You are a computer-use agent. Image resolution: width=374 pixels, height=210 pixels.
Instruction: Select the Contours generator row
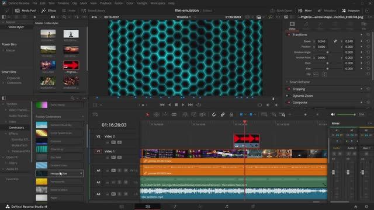pyautogui.click(x=60, y=141)
